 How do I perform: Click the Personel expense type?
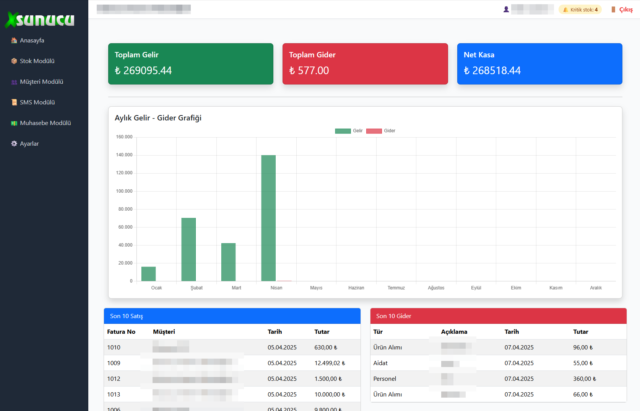[385, 379]
